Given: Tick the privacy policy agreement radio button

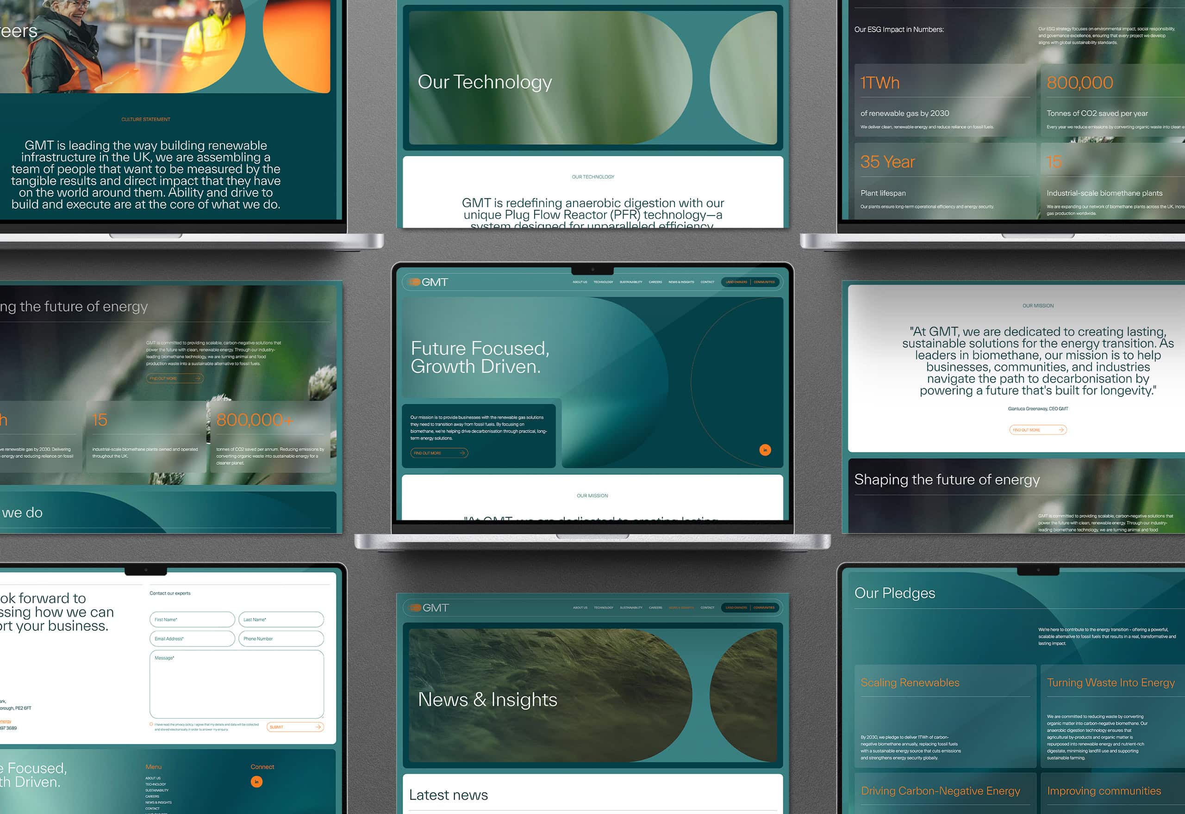Looking at the screenshot, I should [151, 724].
